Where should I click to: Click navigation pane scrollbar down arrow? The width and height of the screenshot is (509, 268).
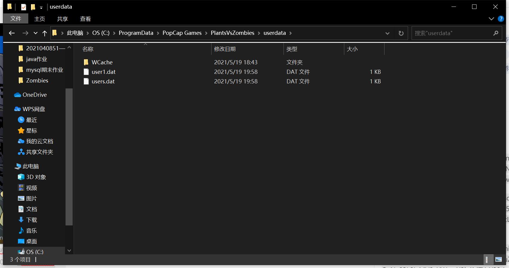[x=69, y=250]
